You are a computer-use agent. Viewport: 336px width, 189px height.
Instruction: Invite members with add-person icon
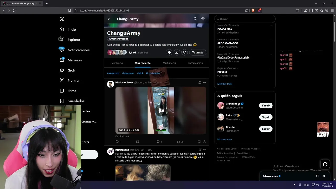(x=177, y=52)
